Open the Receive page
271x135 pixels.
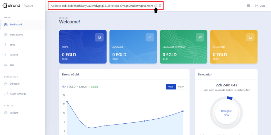[x=22, y=55]
